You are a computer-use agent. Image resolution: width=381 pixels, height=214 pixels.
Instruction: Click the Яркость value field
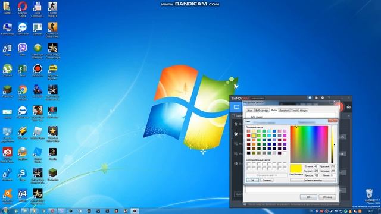316,175
